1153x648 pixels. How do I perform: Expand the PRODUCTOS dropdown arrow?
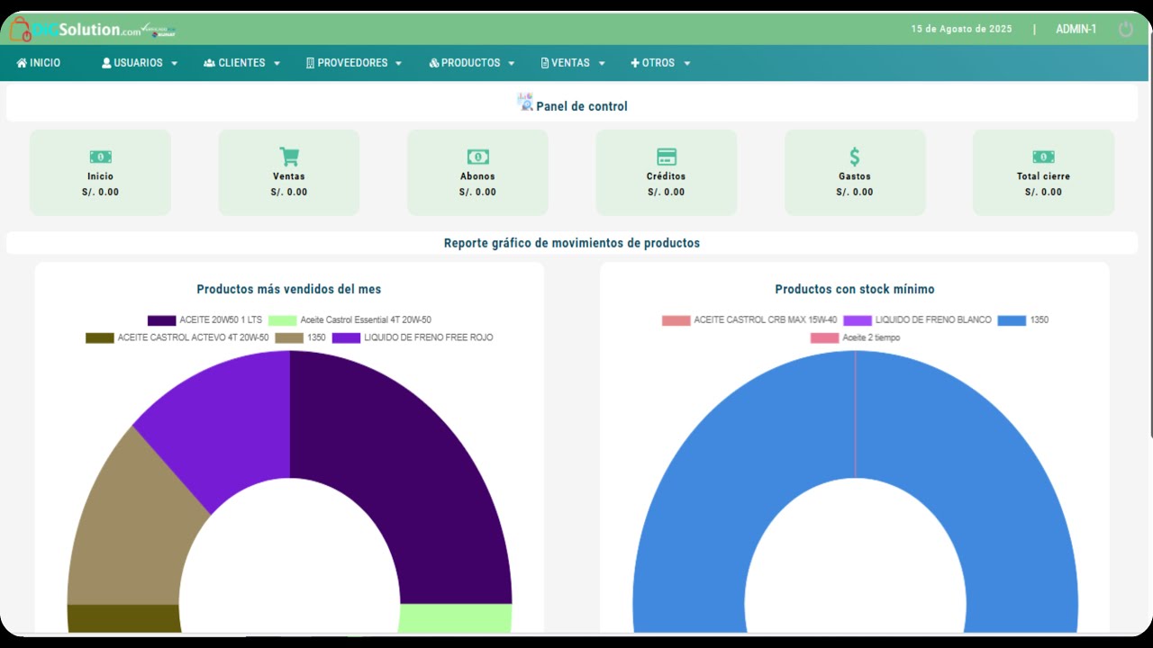(x=511, y=64)
